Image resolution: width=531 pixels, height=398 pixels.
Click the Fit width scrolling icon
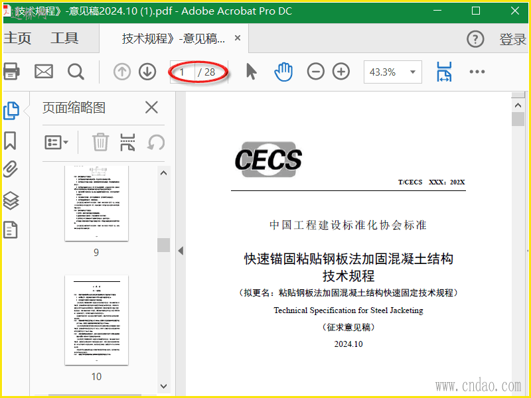click(444, 72)
